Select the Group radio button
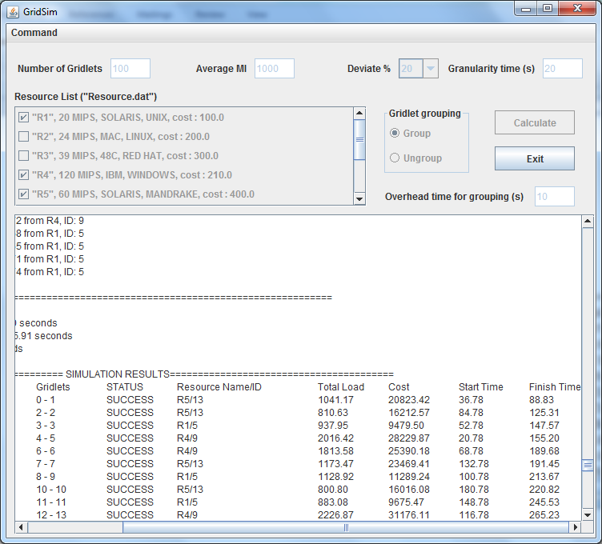The image size is (602, 544). [395, 134]
